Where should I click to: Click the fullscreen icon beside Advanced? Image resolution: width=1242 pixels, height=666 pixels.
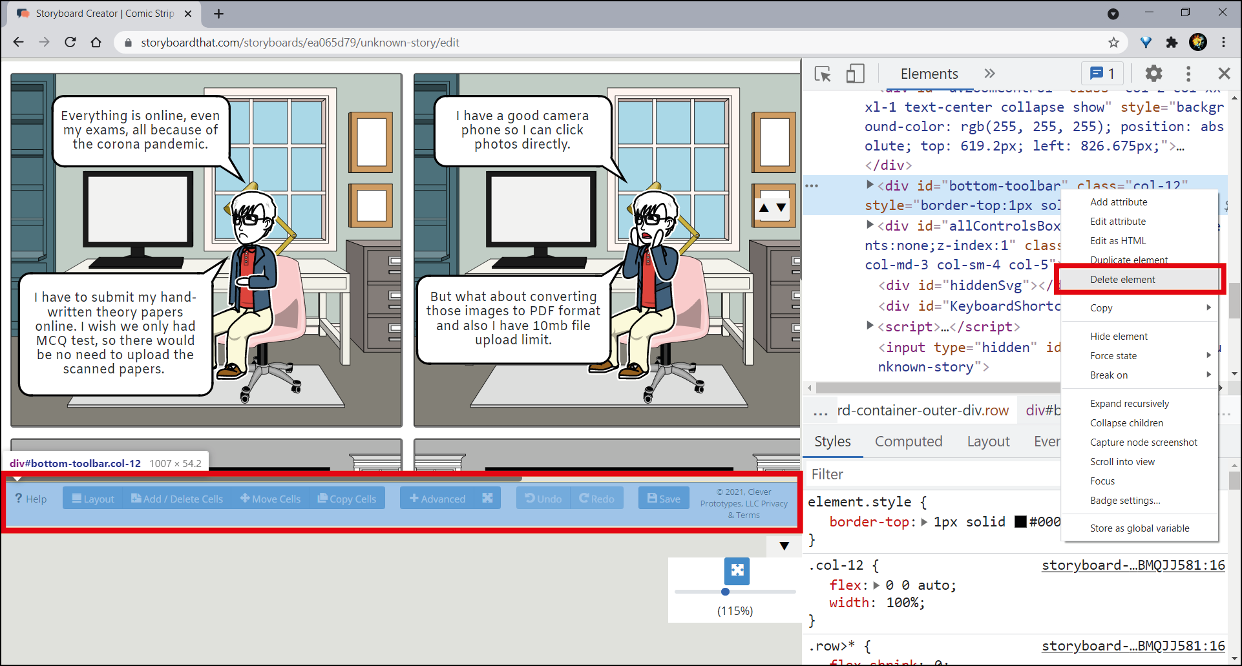[487, 498]
